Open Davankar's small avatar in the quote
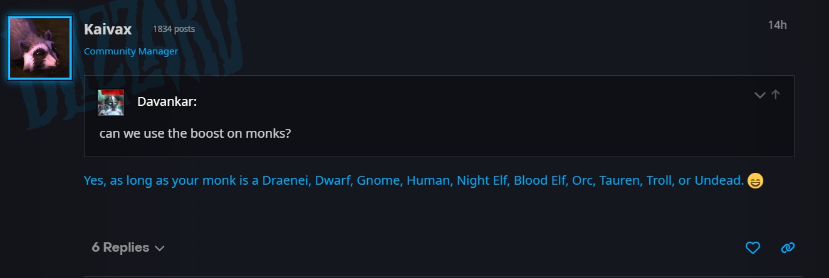The width and height of the screenshot is (829, 278). 111,103
